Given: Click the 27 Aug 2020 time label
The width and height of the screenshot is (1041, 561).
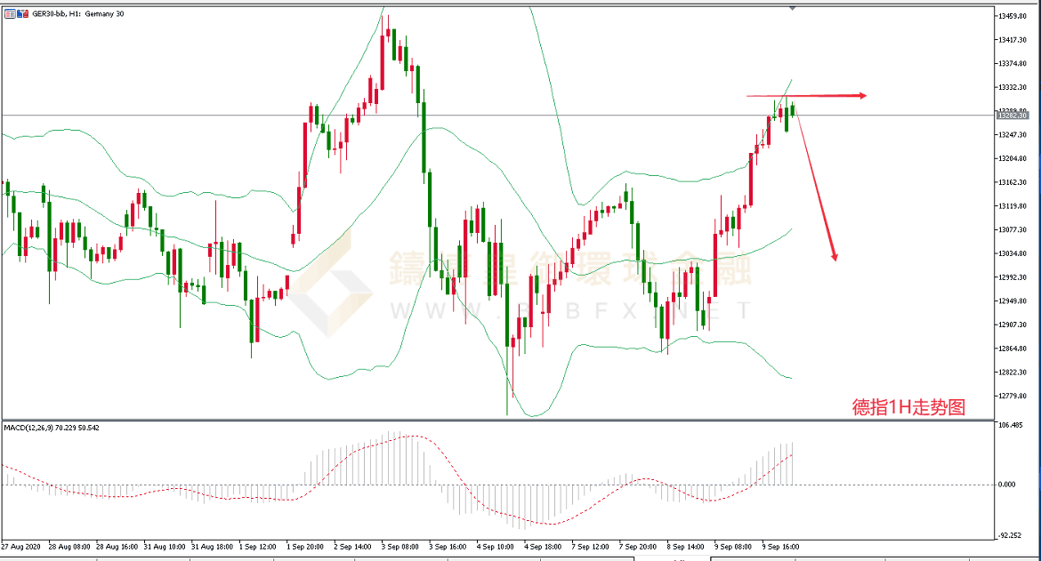Looking at the screenshot, I should pyautogui.click(x=21, y=545).
